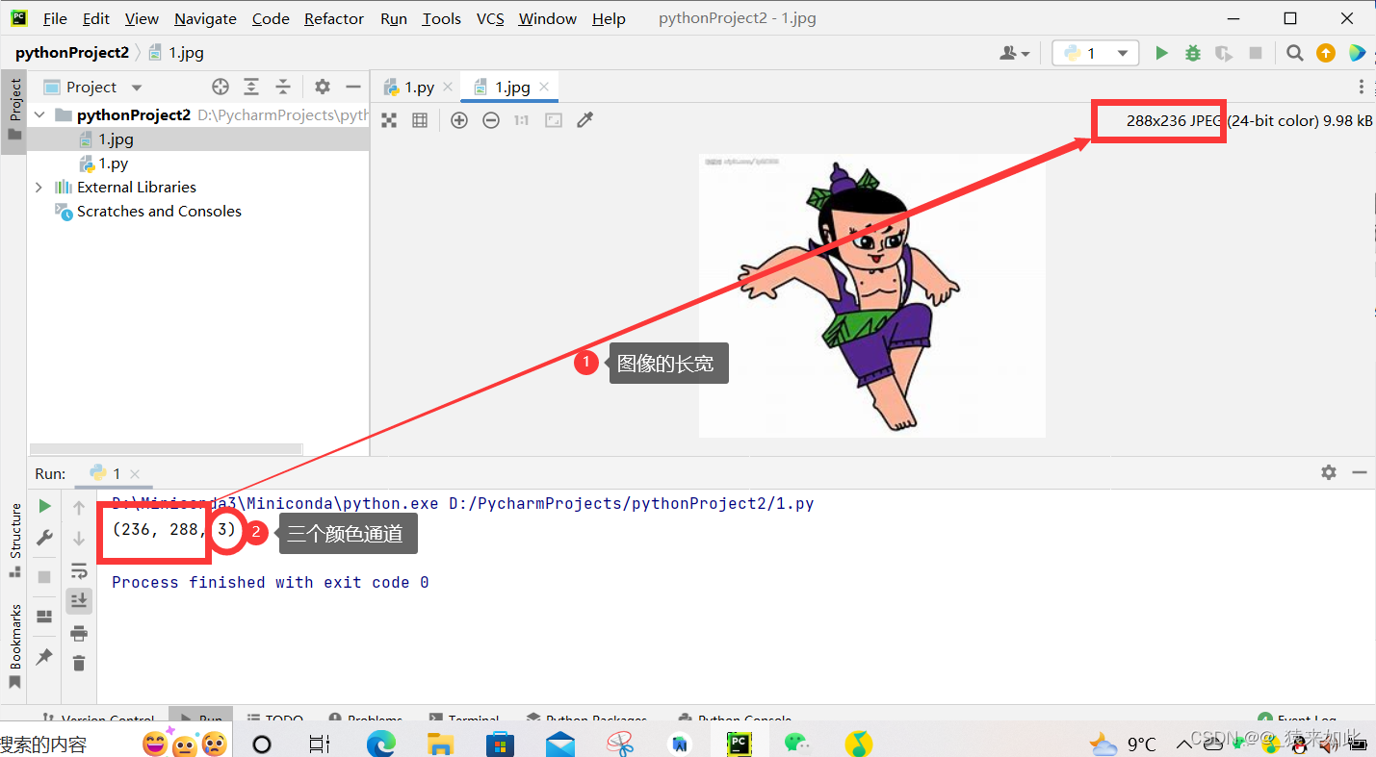The width and height of the screenshot is (1376, 757).
Task: Fit image zoom to window
Action: click(x=553, y=120)
